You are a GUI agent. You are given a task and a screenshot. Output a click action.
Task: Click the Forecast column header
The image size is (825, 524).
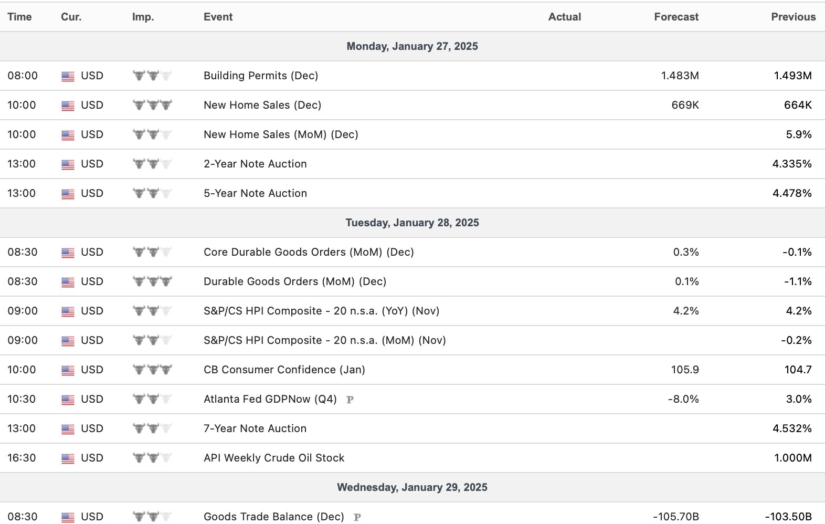point(676,17)
